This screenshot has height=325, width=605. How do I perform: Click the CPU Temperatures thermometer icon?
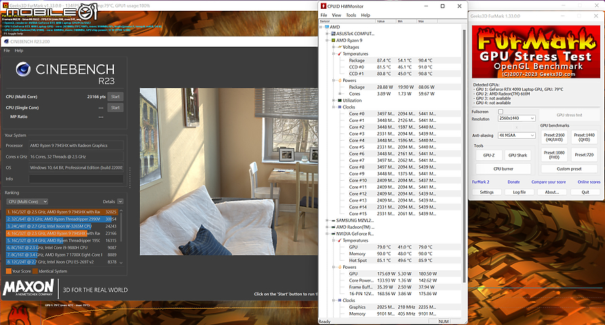[x=340, y=54]
